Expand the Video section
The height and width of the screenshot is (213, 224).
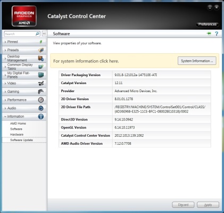click(24, 83)
